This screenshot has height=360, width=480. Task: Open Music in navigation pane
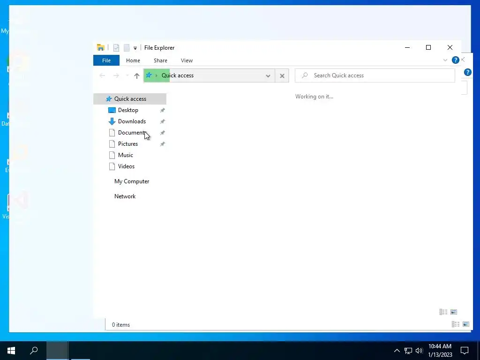coord(126,155)
